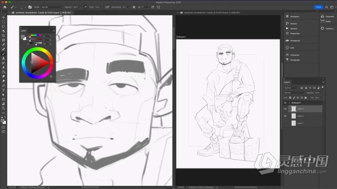Open the brush Opacity slider dropdown
The image size is (337, 189).
(80, 7)
